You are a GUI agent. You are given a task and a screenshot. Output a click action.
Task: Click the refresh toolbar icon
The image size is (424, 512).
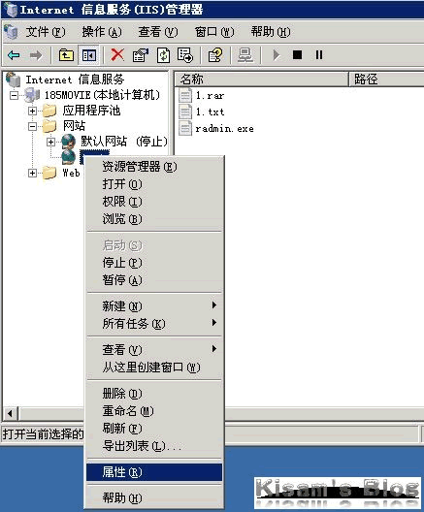(163, 55)
